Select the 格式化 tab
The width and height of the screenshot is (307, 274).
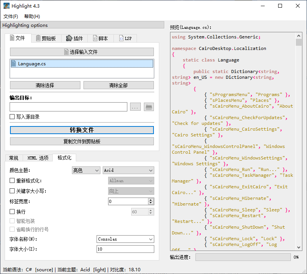(64, 158)
